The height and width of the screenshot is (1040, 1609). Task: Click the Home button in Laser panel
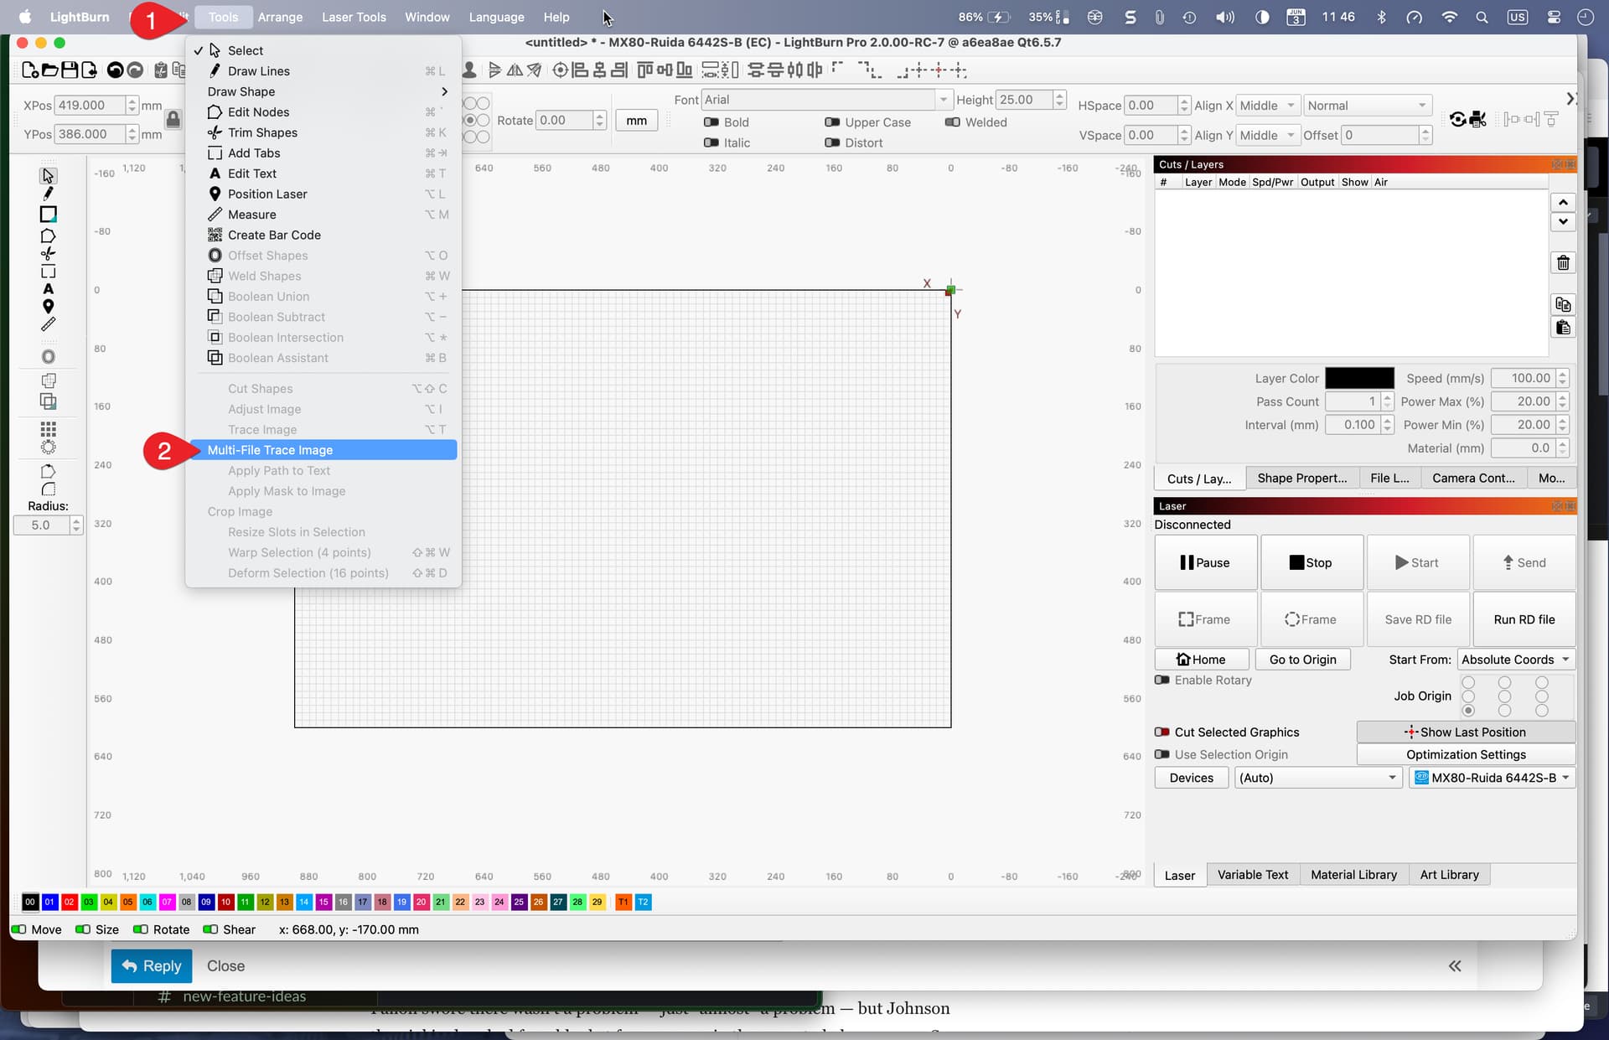pos(1201,660)
